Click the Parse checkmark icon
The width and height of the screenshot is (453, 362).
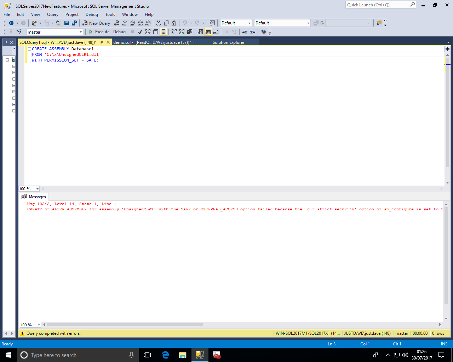click(x=140, y=32)
